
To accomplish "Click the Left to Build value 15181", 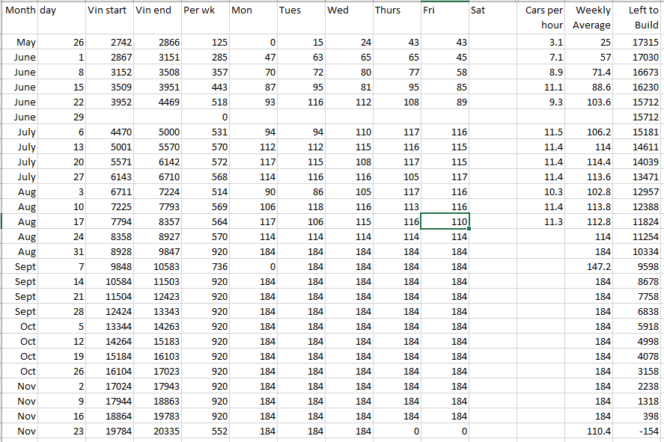I will pyautogui.click(x=639, y=132).
